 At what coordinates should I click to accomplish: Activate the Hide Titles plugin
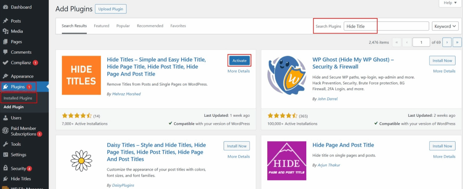(239, 60)
